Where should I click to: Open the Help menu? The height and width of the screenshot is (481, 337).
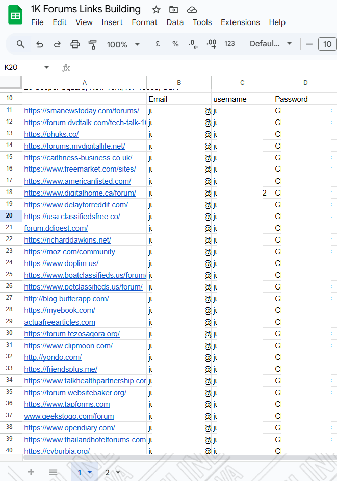(277, 22)
